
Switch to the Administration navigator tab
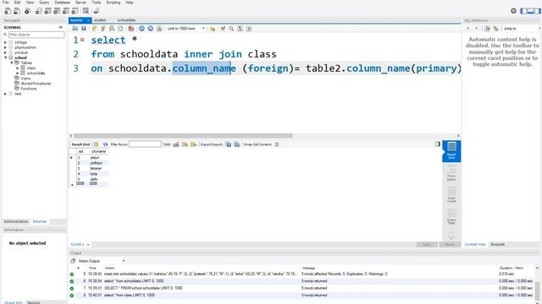pos(16,221)
